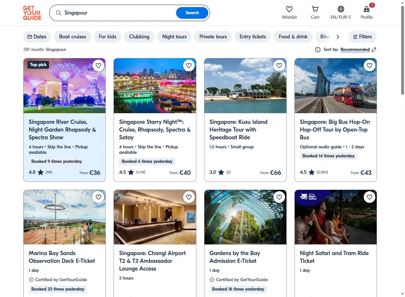Click the Singapour search input field
Image resolution: width=405 pixels, height=297 pixels.
[x=119, y=13]
